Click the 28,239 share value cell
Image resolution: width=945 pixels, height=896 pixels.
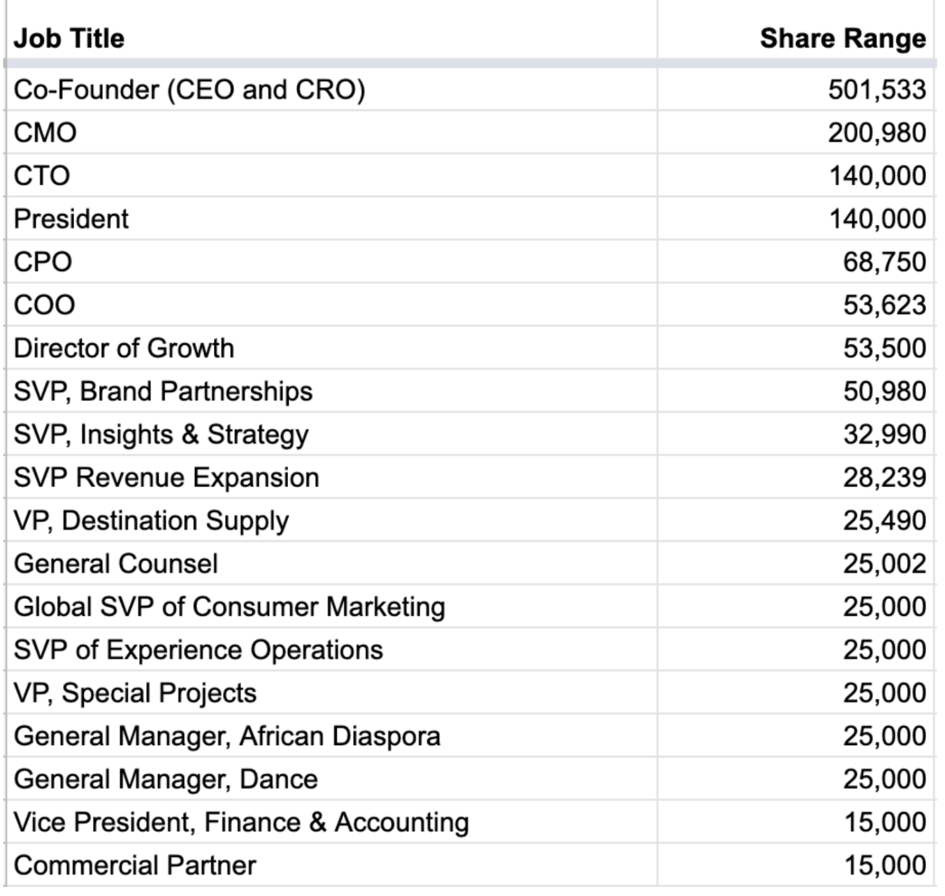click(x=884, y=478)
